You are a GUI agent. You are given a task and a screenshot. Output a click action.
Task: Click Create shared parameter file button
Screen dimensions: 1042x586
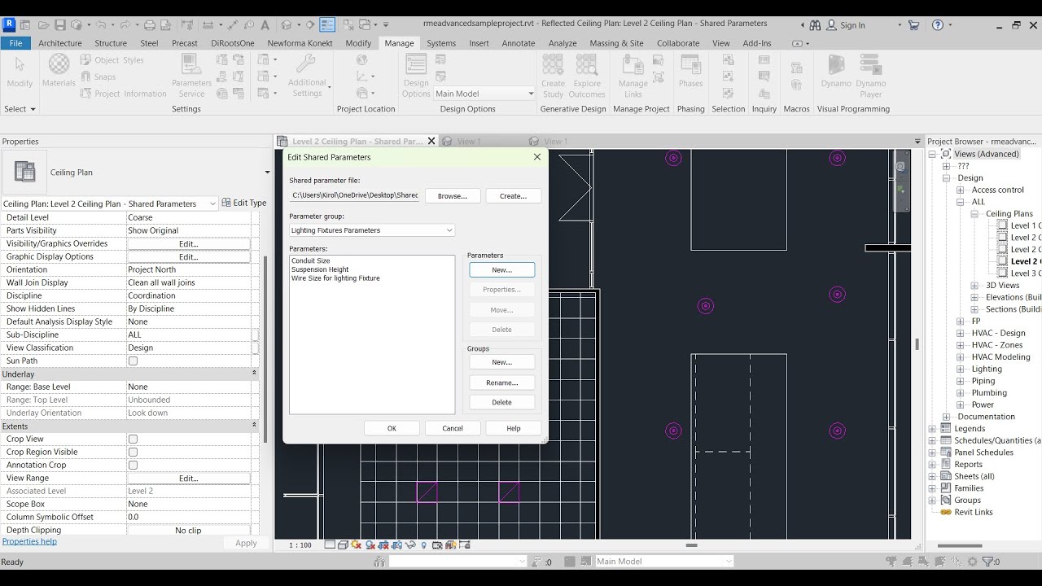tap(513, 196)
